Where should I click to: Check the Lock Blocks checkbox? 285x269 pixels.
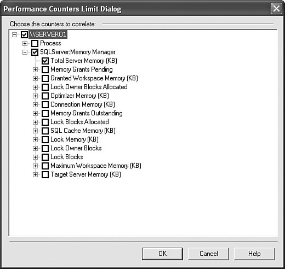[45, 157]
